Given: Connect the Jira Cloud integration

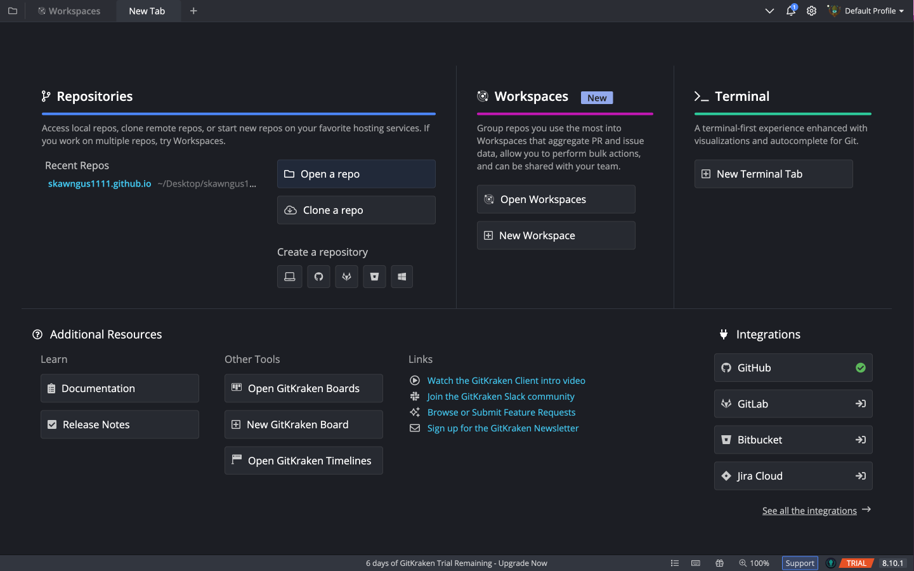Looking at the screenshot, I should [793, 476].
